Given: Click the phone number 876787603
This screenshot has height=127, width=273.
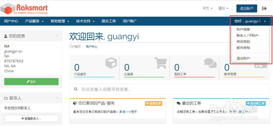Looking at the screenshot, I should point(14,61).
